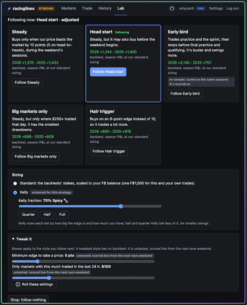
Task: Click 'Kelly fraction: 75% Spicy' label
Action: [x=43, y=200]
